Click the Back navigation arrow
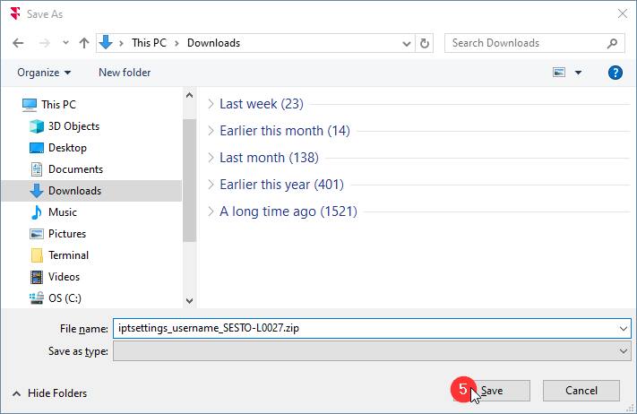637x414 pixels. pyautogui.click(x=18, y=43)
